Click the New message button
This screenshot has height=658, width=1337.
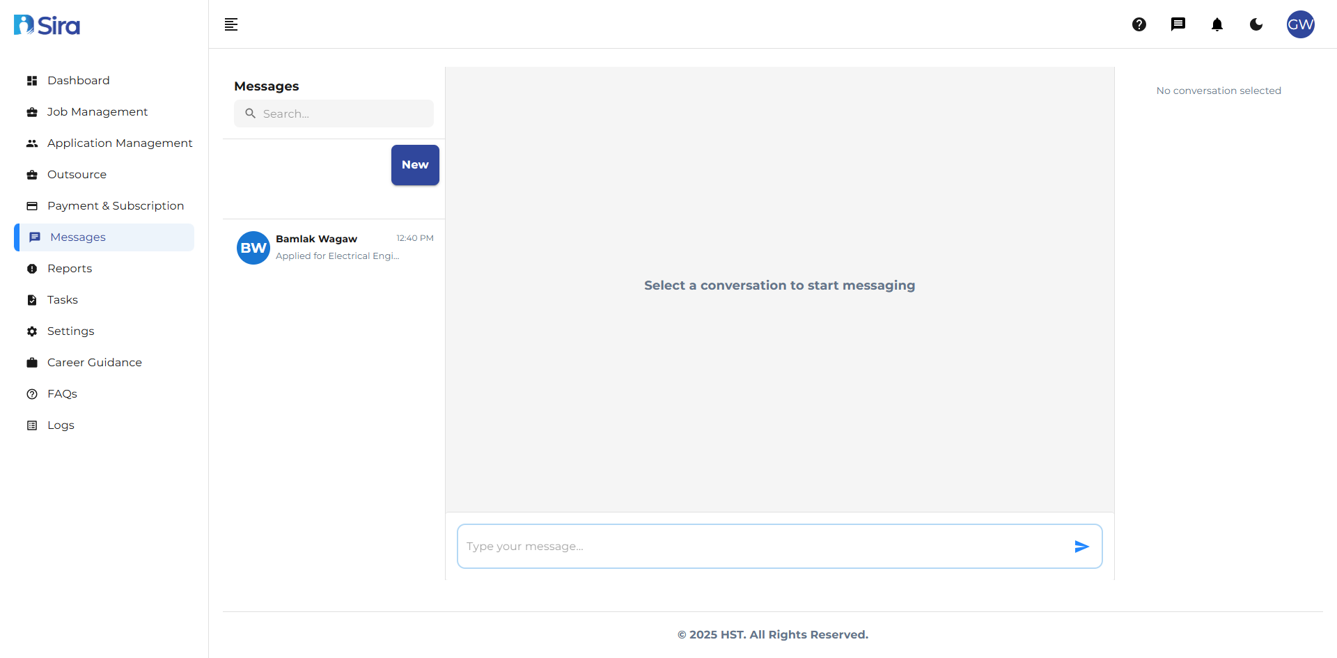tap(415, 164)
